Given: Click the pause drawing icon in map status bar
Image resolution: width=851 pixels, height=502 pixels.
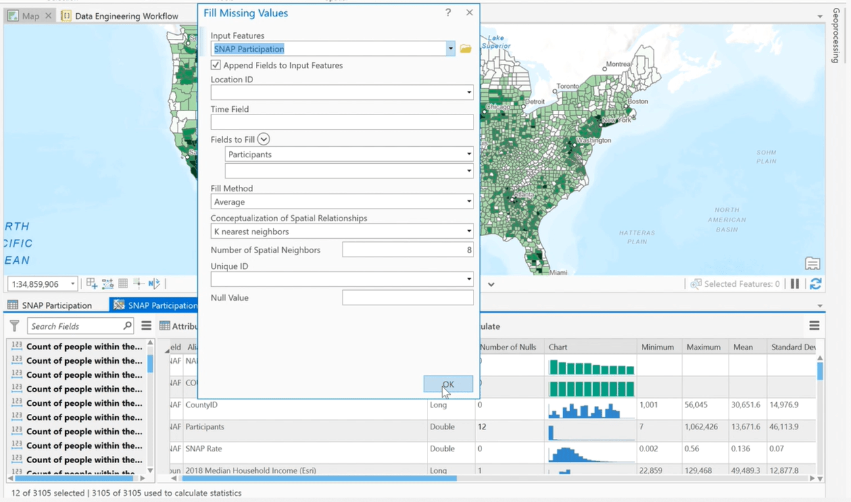Looking at the screenshot, I should click(x=795, y=284).
